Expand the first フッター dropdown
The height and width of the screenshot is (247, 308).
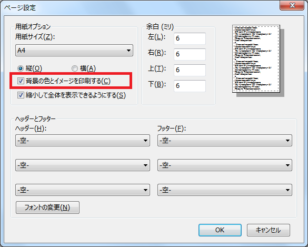pos(225,140)
